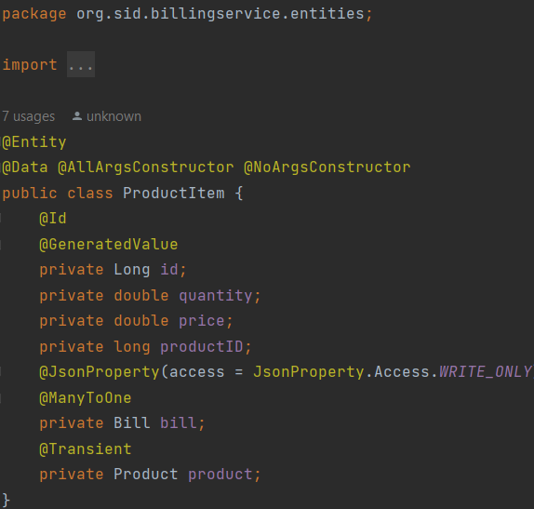Expand the folded import block

81,64
